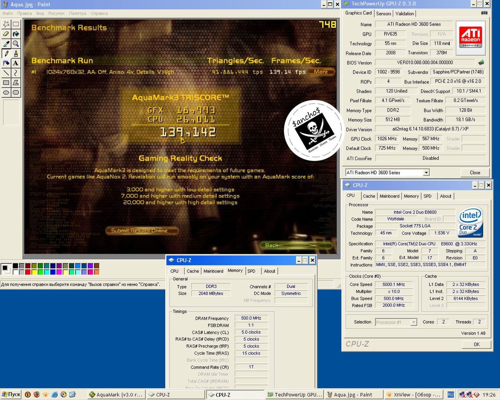Pick the bright red swatch in Paint palette
500x400 pixels.
pos(28,272)
